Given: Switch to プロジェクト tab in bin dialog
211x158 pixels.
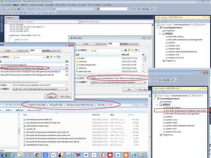Looking at the screenshot, I should [x=101, y=44].
